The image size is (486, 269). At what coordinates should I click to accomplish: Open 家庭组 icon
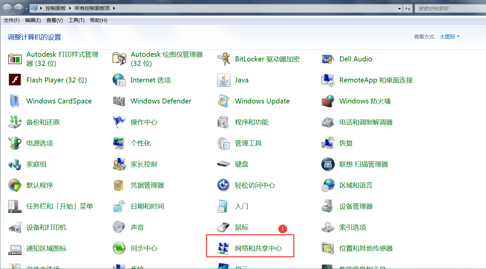click(x=15, y=164)
